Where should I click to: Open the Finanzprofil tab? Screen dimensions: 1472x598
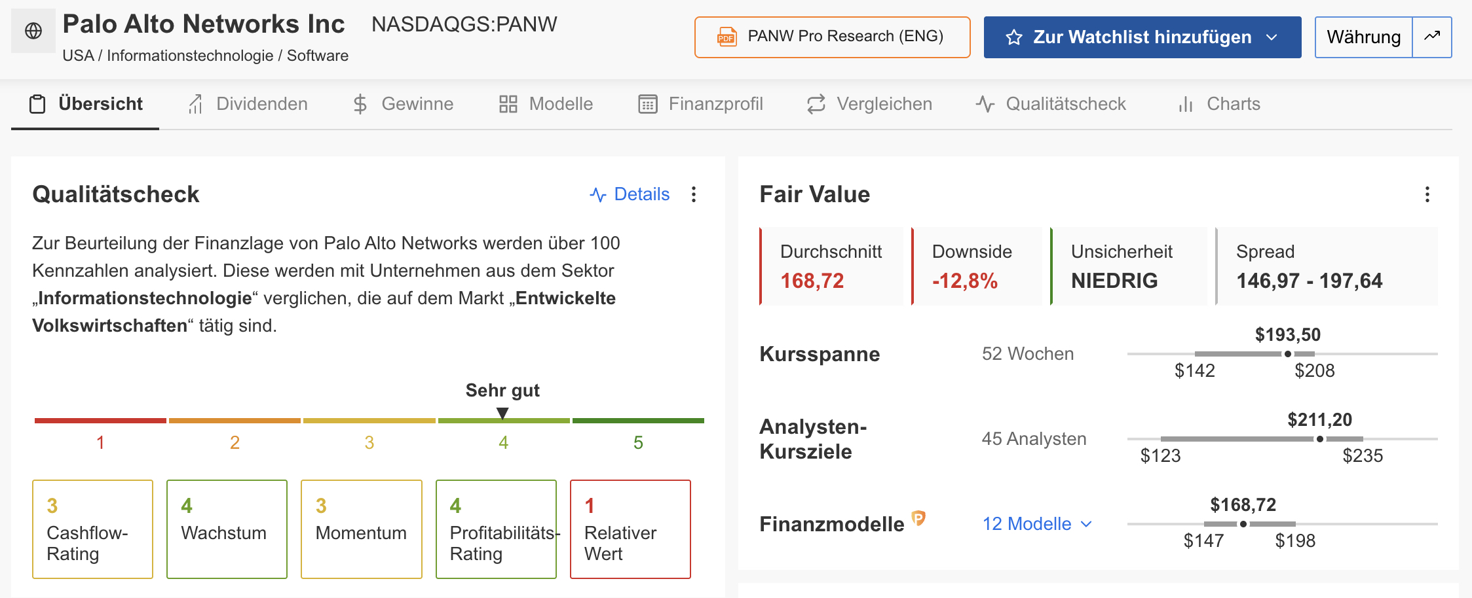pyautogui.click(x=700, y=104)
